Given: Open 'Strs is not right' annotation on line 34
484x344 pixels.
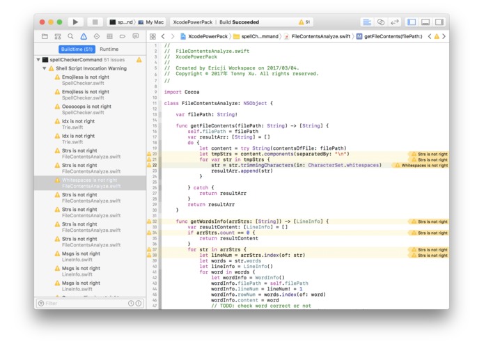Looking at the screenshot, I should pos(429,233).
